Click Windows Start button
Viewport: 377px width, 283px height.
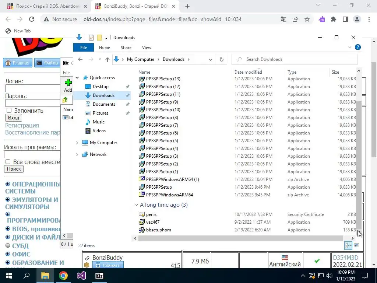click(x=9, y=276)
